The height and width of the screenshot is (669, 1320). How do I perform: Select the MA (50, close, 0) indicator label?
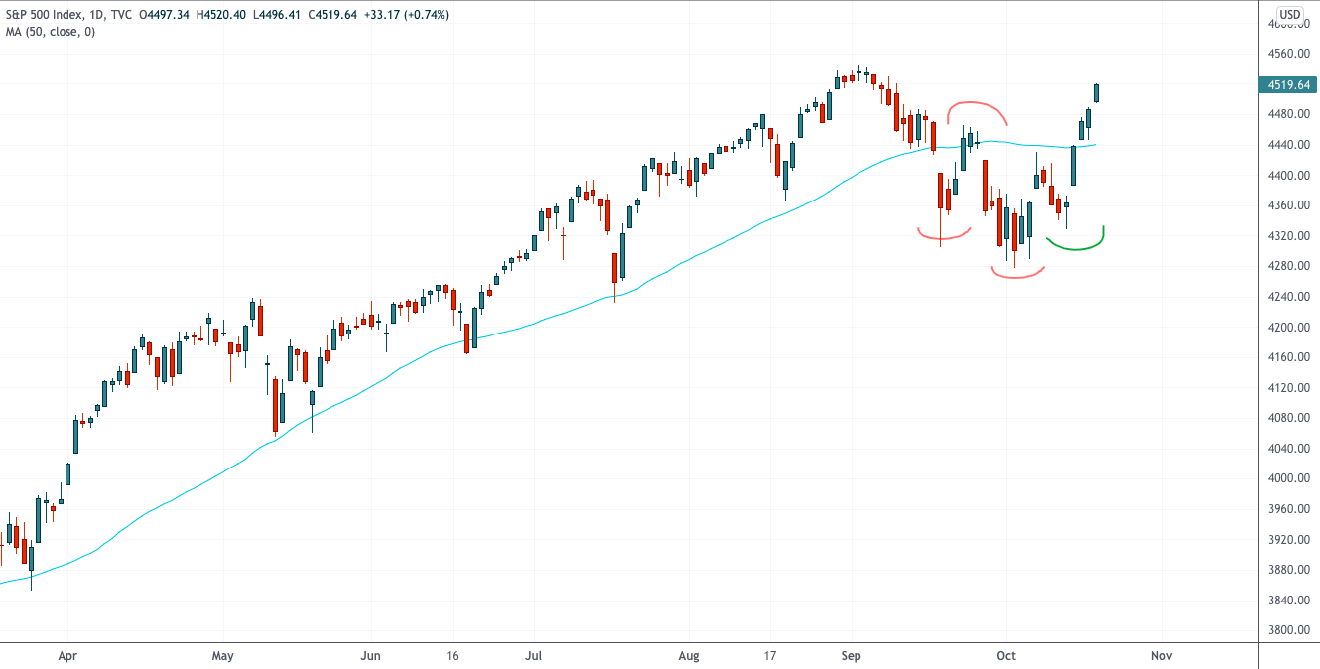point(49,32)
